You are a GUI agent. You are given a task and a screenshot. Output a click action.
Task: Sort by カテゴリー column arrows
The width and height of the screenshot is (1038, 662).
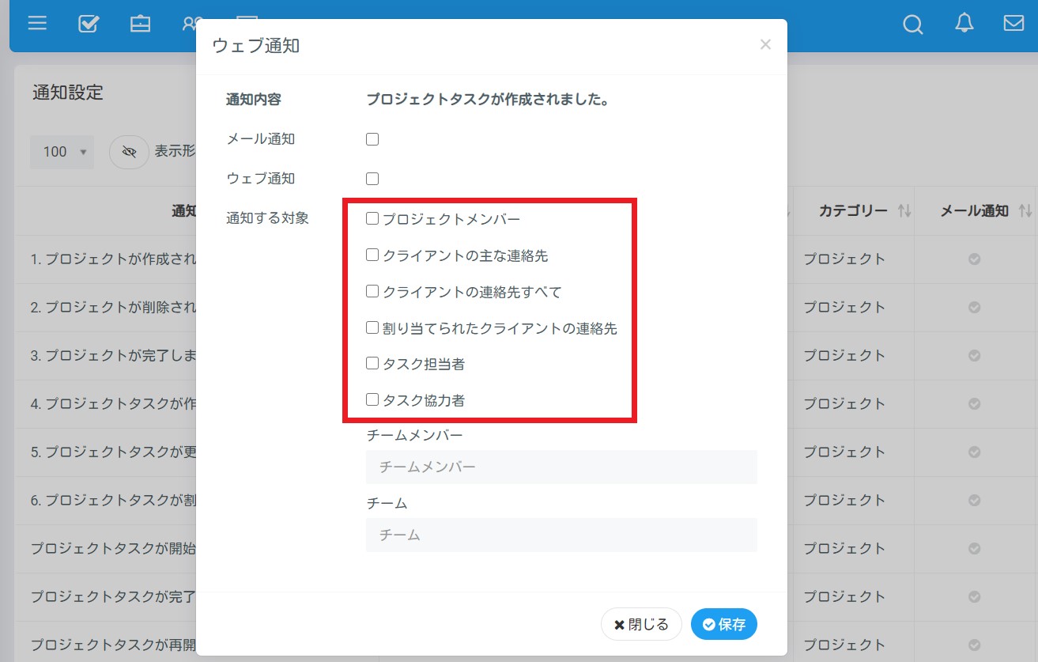pyautogui.click(x=904, y=211)
